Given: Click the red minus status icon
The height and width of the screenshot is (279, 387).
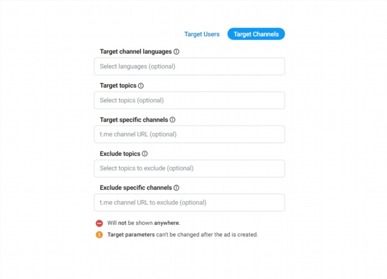Looking at the screenshot, I should coord(99,223).
